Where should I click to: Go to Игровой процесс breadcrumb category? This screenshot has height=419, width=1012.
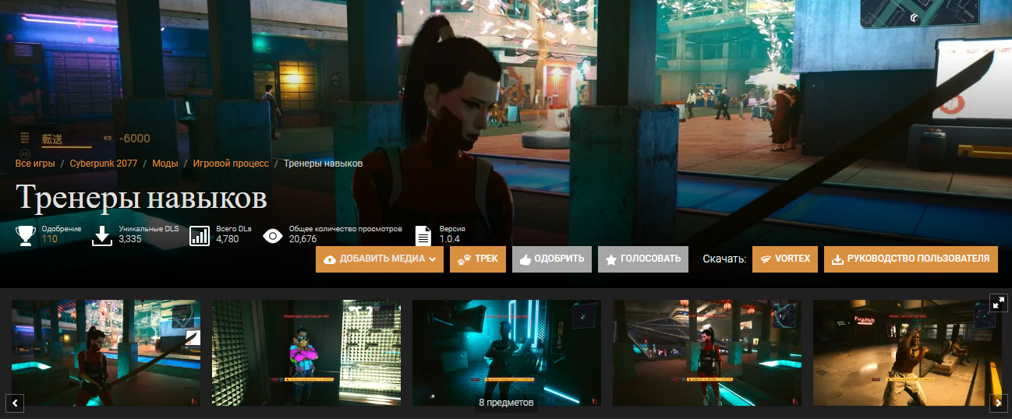point(231,164)
